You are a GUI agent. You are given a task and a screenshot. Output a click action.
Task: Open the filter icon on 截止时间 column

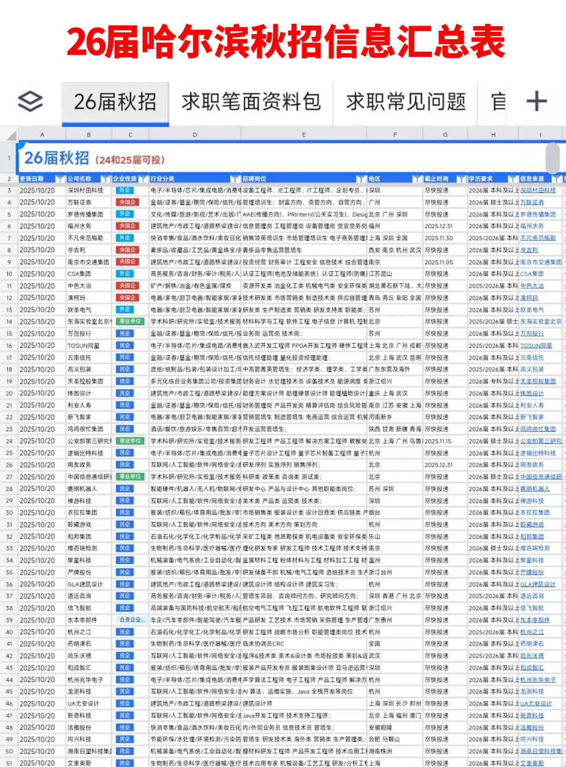pos(461,178)
